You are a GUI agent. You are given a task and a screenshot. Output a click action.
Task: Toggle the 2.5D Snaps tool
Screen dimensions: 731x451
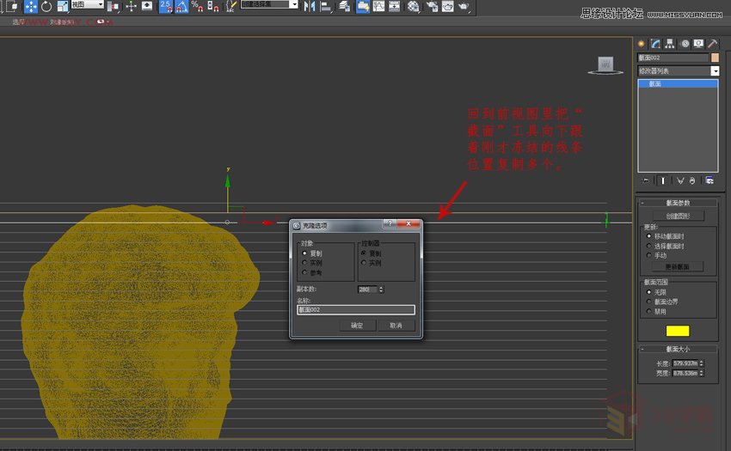(164, 6)
